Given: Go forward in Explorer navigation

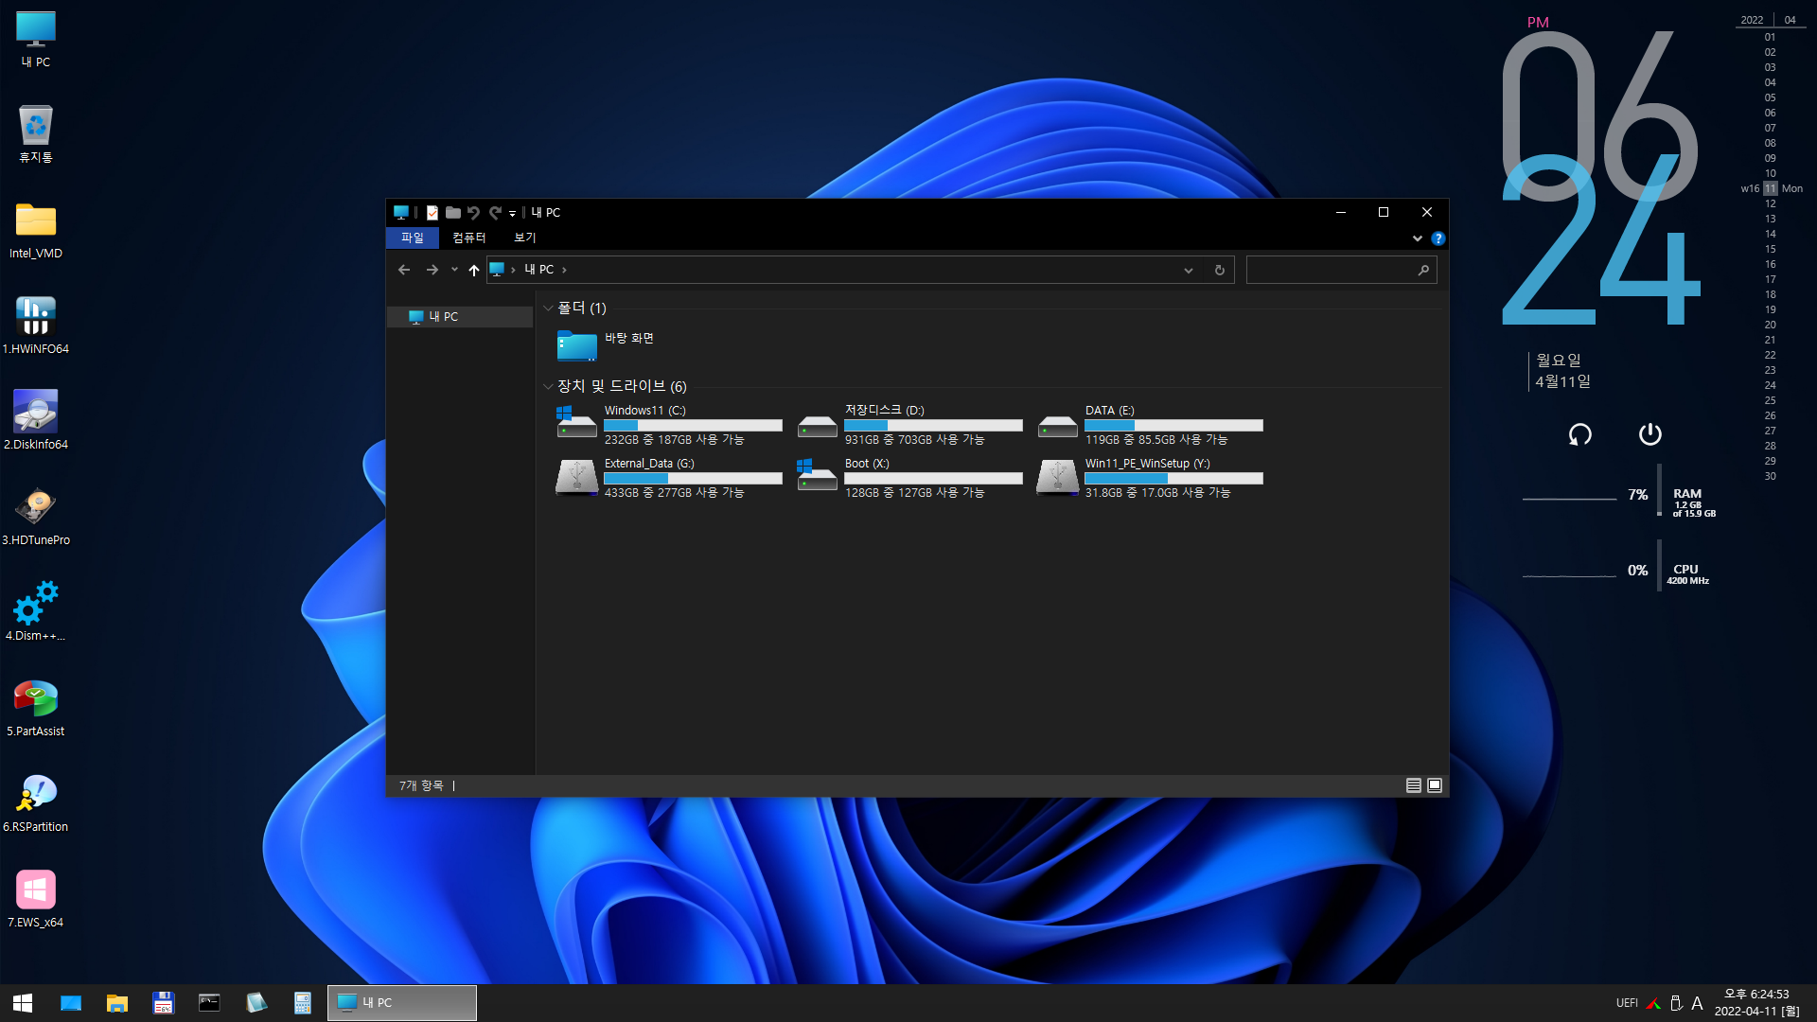Looking at the screenshot, I should point(432,270).
